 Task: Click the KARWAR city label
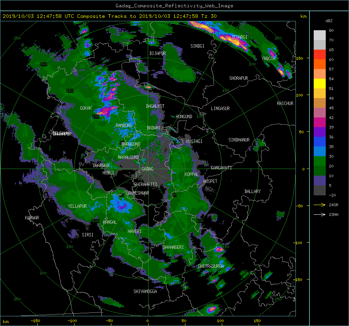pyautogui.click(x=32, y=218)
